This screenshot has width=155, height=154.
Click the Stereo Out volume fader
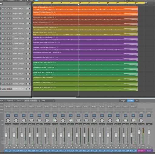(x=139, y=132)
